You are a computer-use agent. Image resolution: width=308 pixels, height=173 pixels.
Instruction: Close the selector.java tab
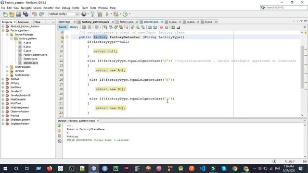(162, 22)
